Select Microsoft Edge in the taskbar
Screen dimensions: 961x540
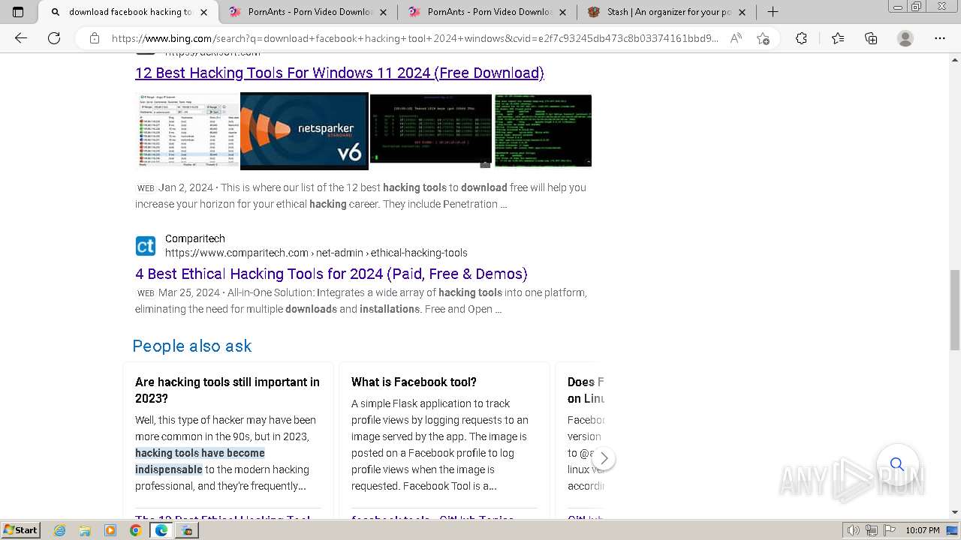point(161,530)
